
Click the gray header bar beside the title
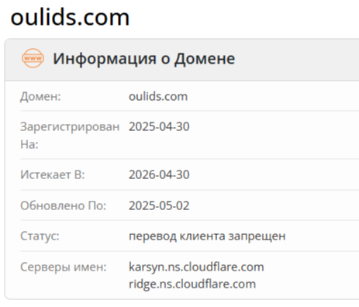point(297,60)
